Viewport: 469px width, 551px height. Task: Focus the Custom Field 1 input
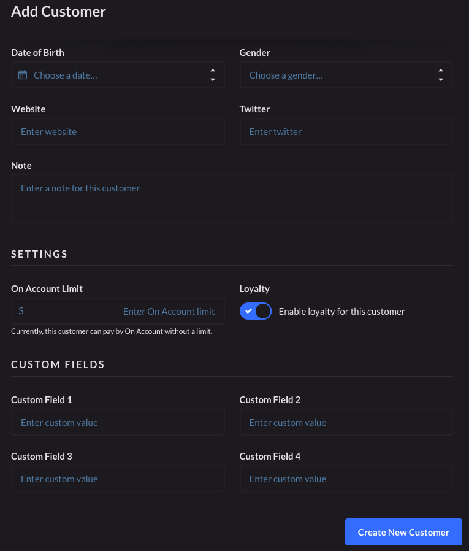tap(118, 422)
